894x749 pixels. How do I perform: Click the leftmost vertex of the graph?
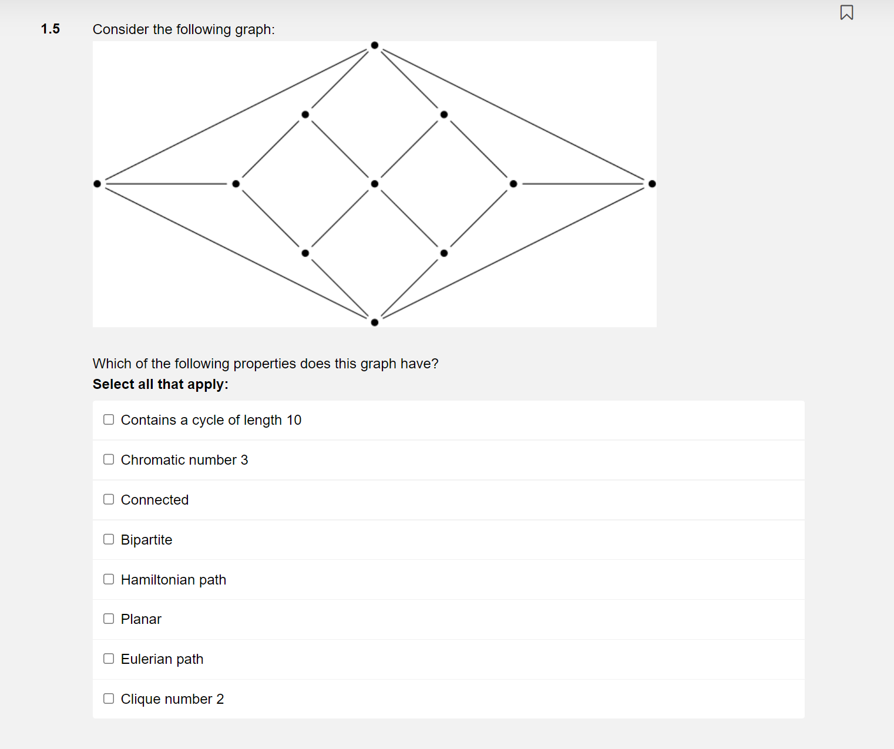(98, 184)
